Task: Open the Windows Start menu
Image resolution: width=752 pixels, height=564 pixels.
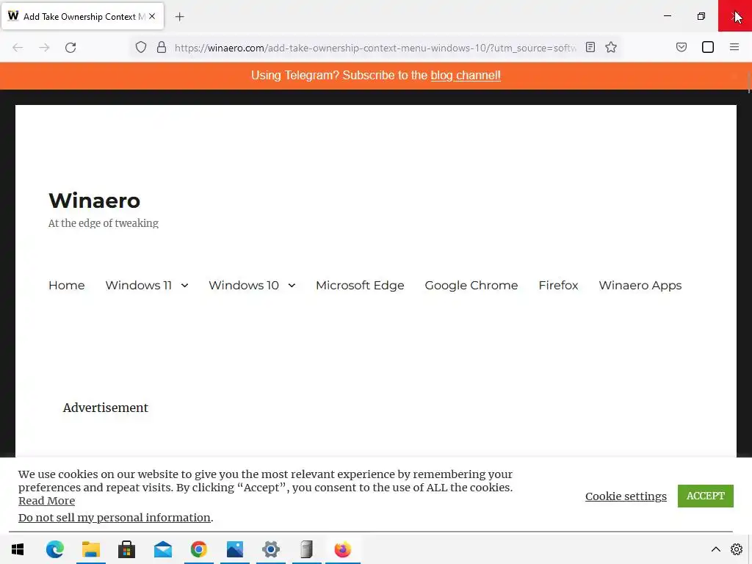Action: (x=18, y=549)
